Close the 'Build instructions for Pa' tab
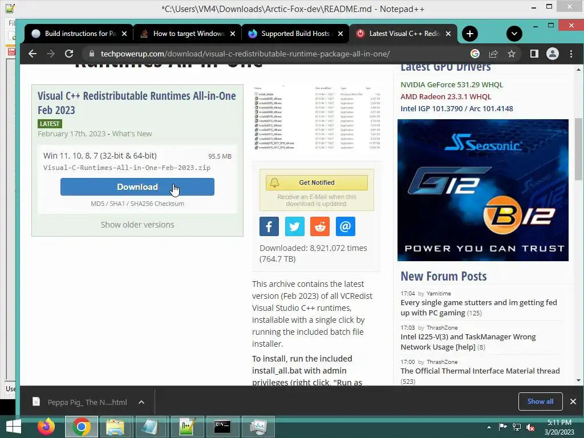The height and width of the screenshot is (438, 584). [x=124, y=34]
